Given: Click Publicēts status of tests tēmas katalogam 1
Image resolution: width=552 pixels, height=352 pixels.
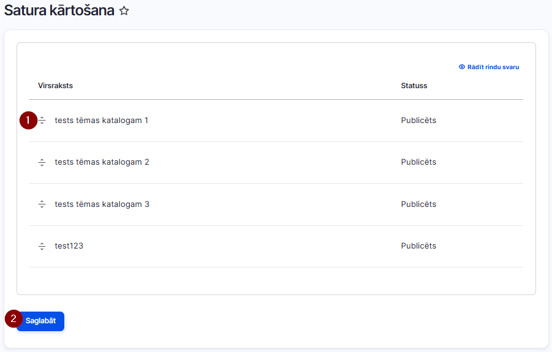Looking at the screenshot, I should pos(418,120).
